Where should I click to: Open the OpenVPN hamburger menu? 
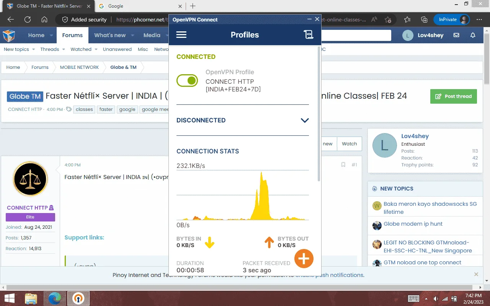[181, 35]
